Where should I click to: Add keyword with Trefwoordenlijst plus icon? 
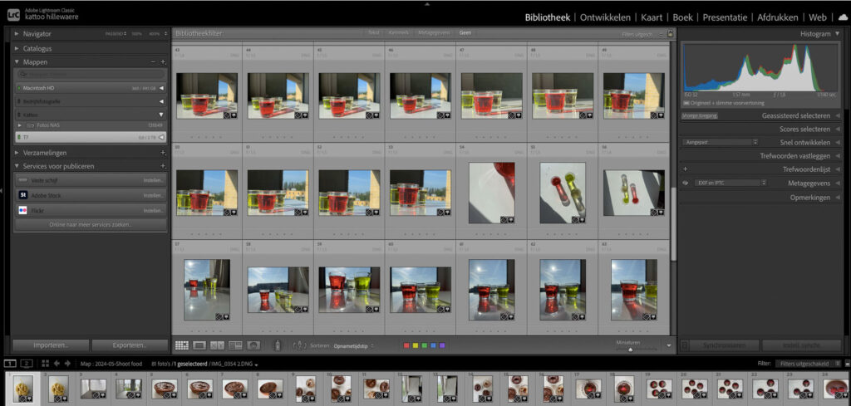[x=685, y=169]
